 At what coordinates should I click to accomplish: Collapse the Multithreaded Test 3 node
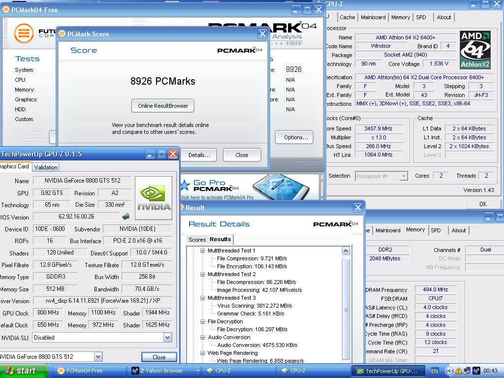pos(202,298)
